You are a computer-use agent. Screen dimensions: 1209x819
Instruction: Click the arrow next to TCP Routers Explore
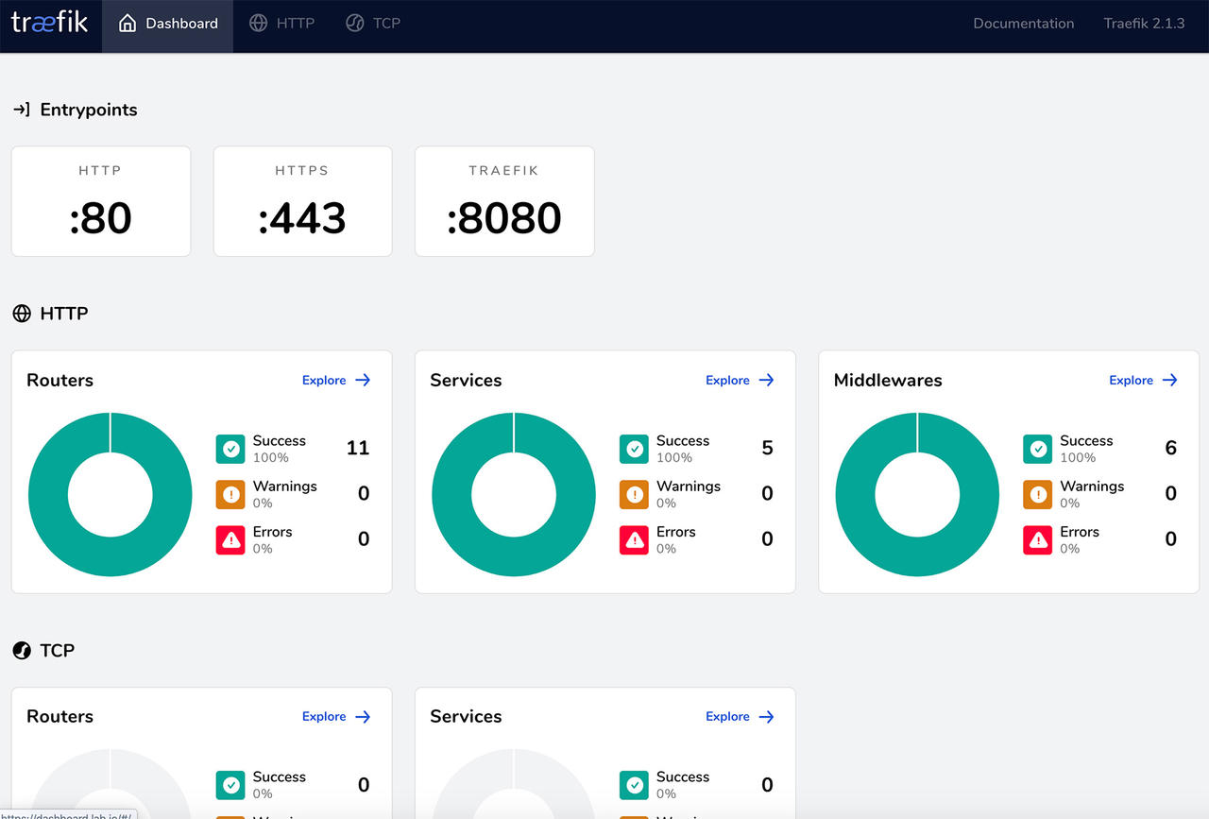click(x=363, y=716)
